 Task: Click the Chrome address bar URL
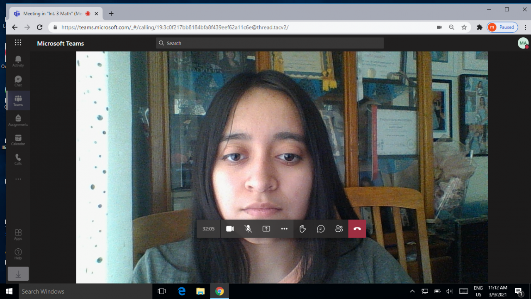175,27
